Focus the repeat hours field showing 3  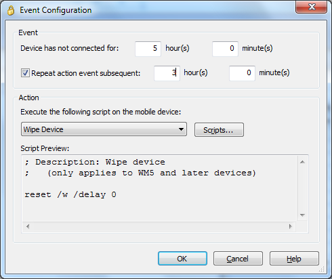point(167,73)
